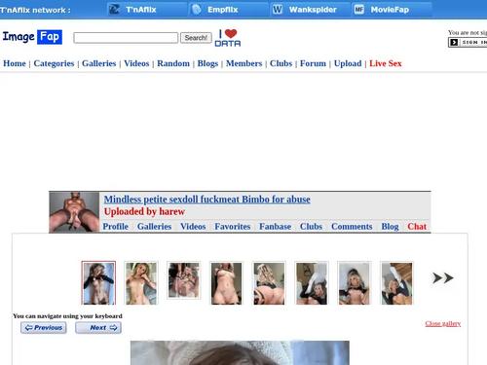Open the Forum menu item
Viewport: 487px width, 365px height.
[x=313, y=63]
